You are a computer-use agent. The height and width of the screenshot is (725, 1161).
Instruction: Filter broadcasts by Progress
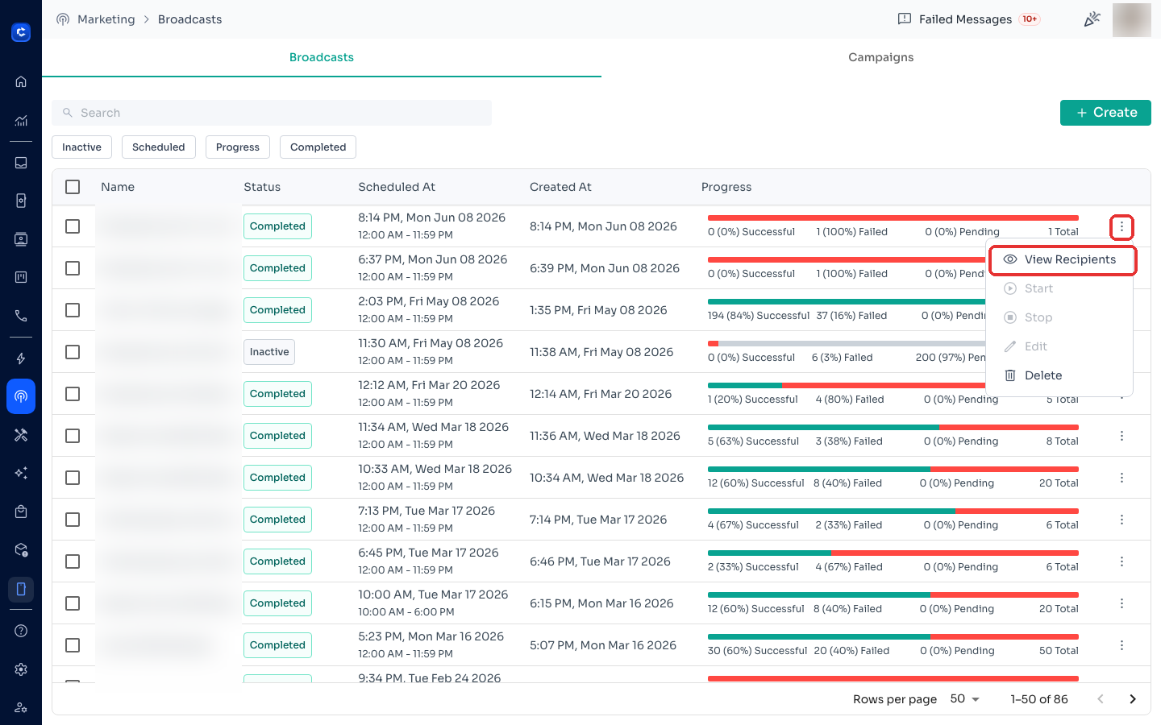pyautogui.click(x=237, y=147)
